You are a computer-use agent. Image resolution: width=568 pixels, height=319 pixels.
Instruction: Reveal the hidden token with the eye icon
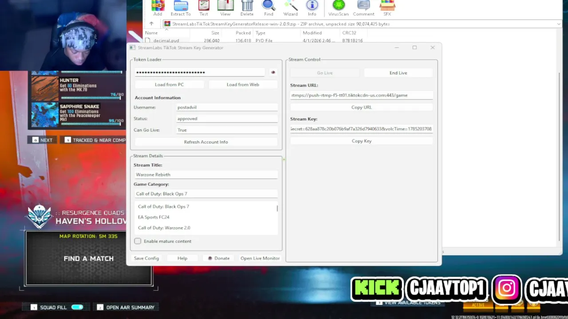273,72
